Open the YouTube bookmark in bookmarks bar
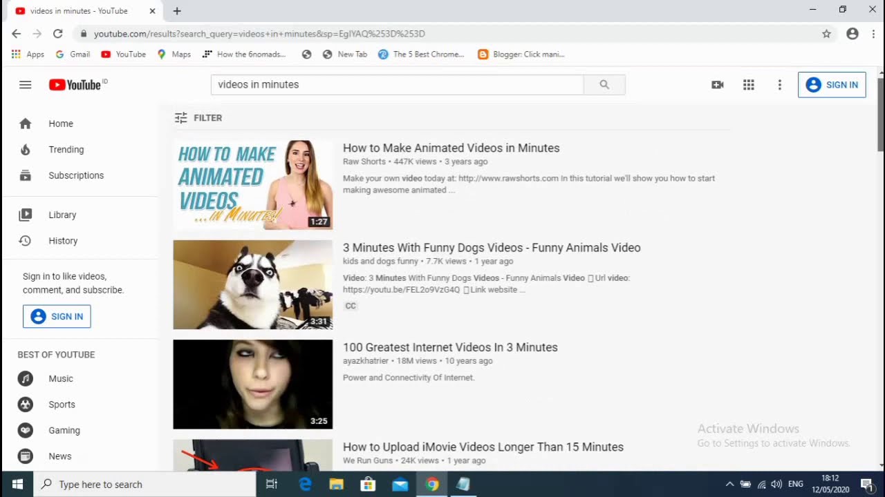 123,55
